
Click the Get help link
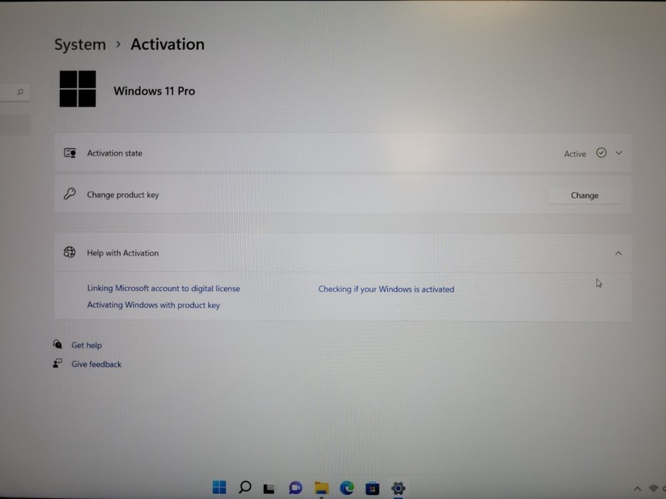point(87,345)
